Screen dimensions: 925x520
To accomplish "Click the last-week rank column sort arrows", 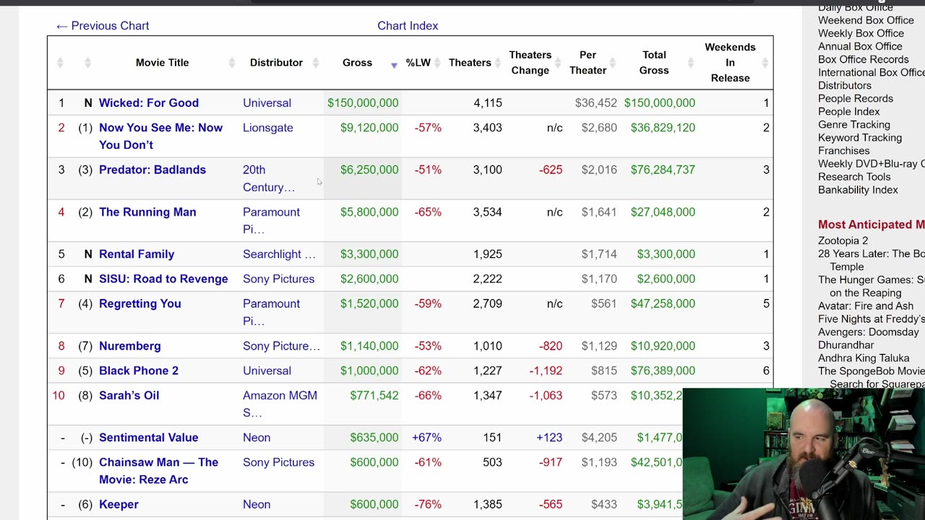I will coord(87,63).
